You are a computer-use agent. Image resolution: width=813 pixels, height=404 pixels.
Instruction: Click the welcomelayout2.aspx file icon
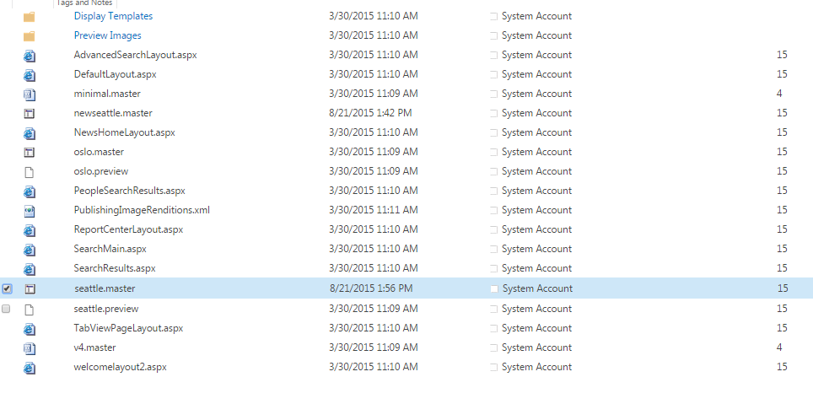tap(29, 368)
